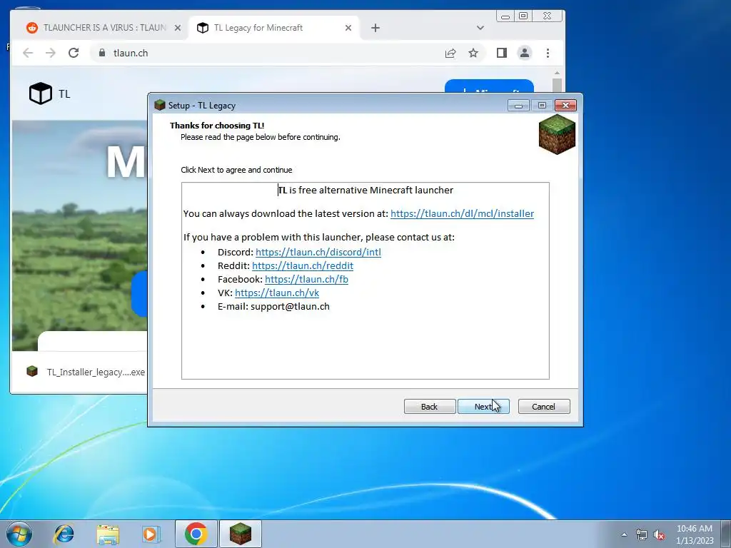Click the blue download button on the webpage
Screen dimensions: 731x548
coord(489,86)
